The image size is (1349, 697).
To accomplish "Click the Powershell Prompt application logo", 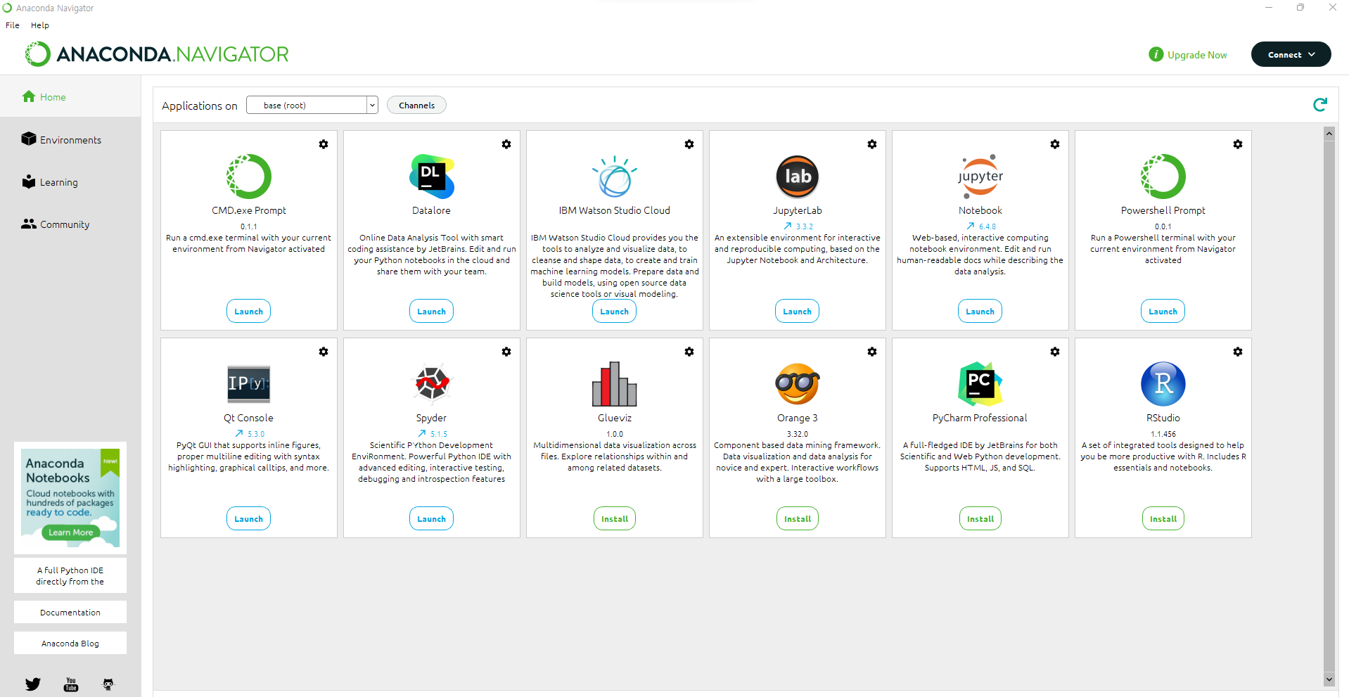I will click(x=1163, y=177).
